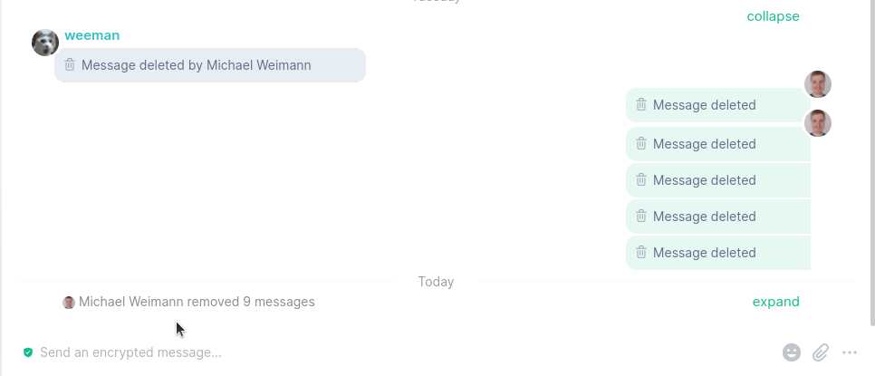The height and width of the screenshot is (376, 875).
Task: Expand the removed 9 messages summary
Action: pos(775,302)
